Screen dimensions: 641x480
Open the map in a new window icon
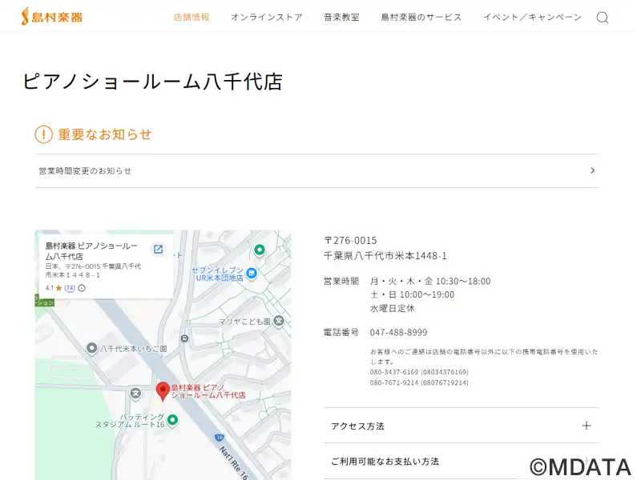(x=158, y=250)
